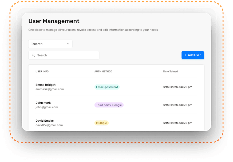This screenshot has height=162, width=233.
Task: Open Emma Bridget's user name
Action: 46,85
